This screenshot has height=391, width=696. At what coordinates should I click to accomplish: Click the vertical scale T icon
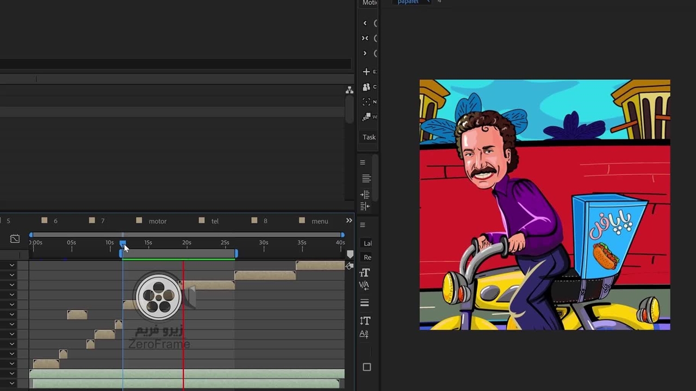pyautogui.click(x=365, y=321)
